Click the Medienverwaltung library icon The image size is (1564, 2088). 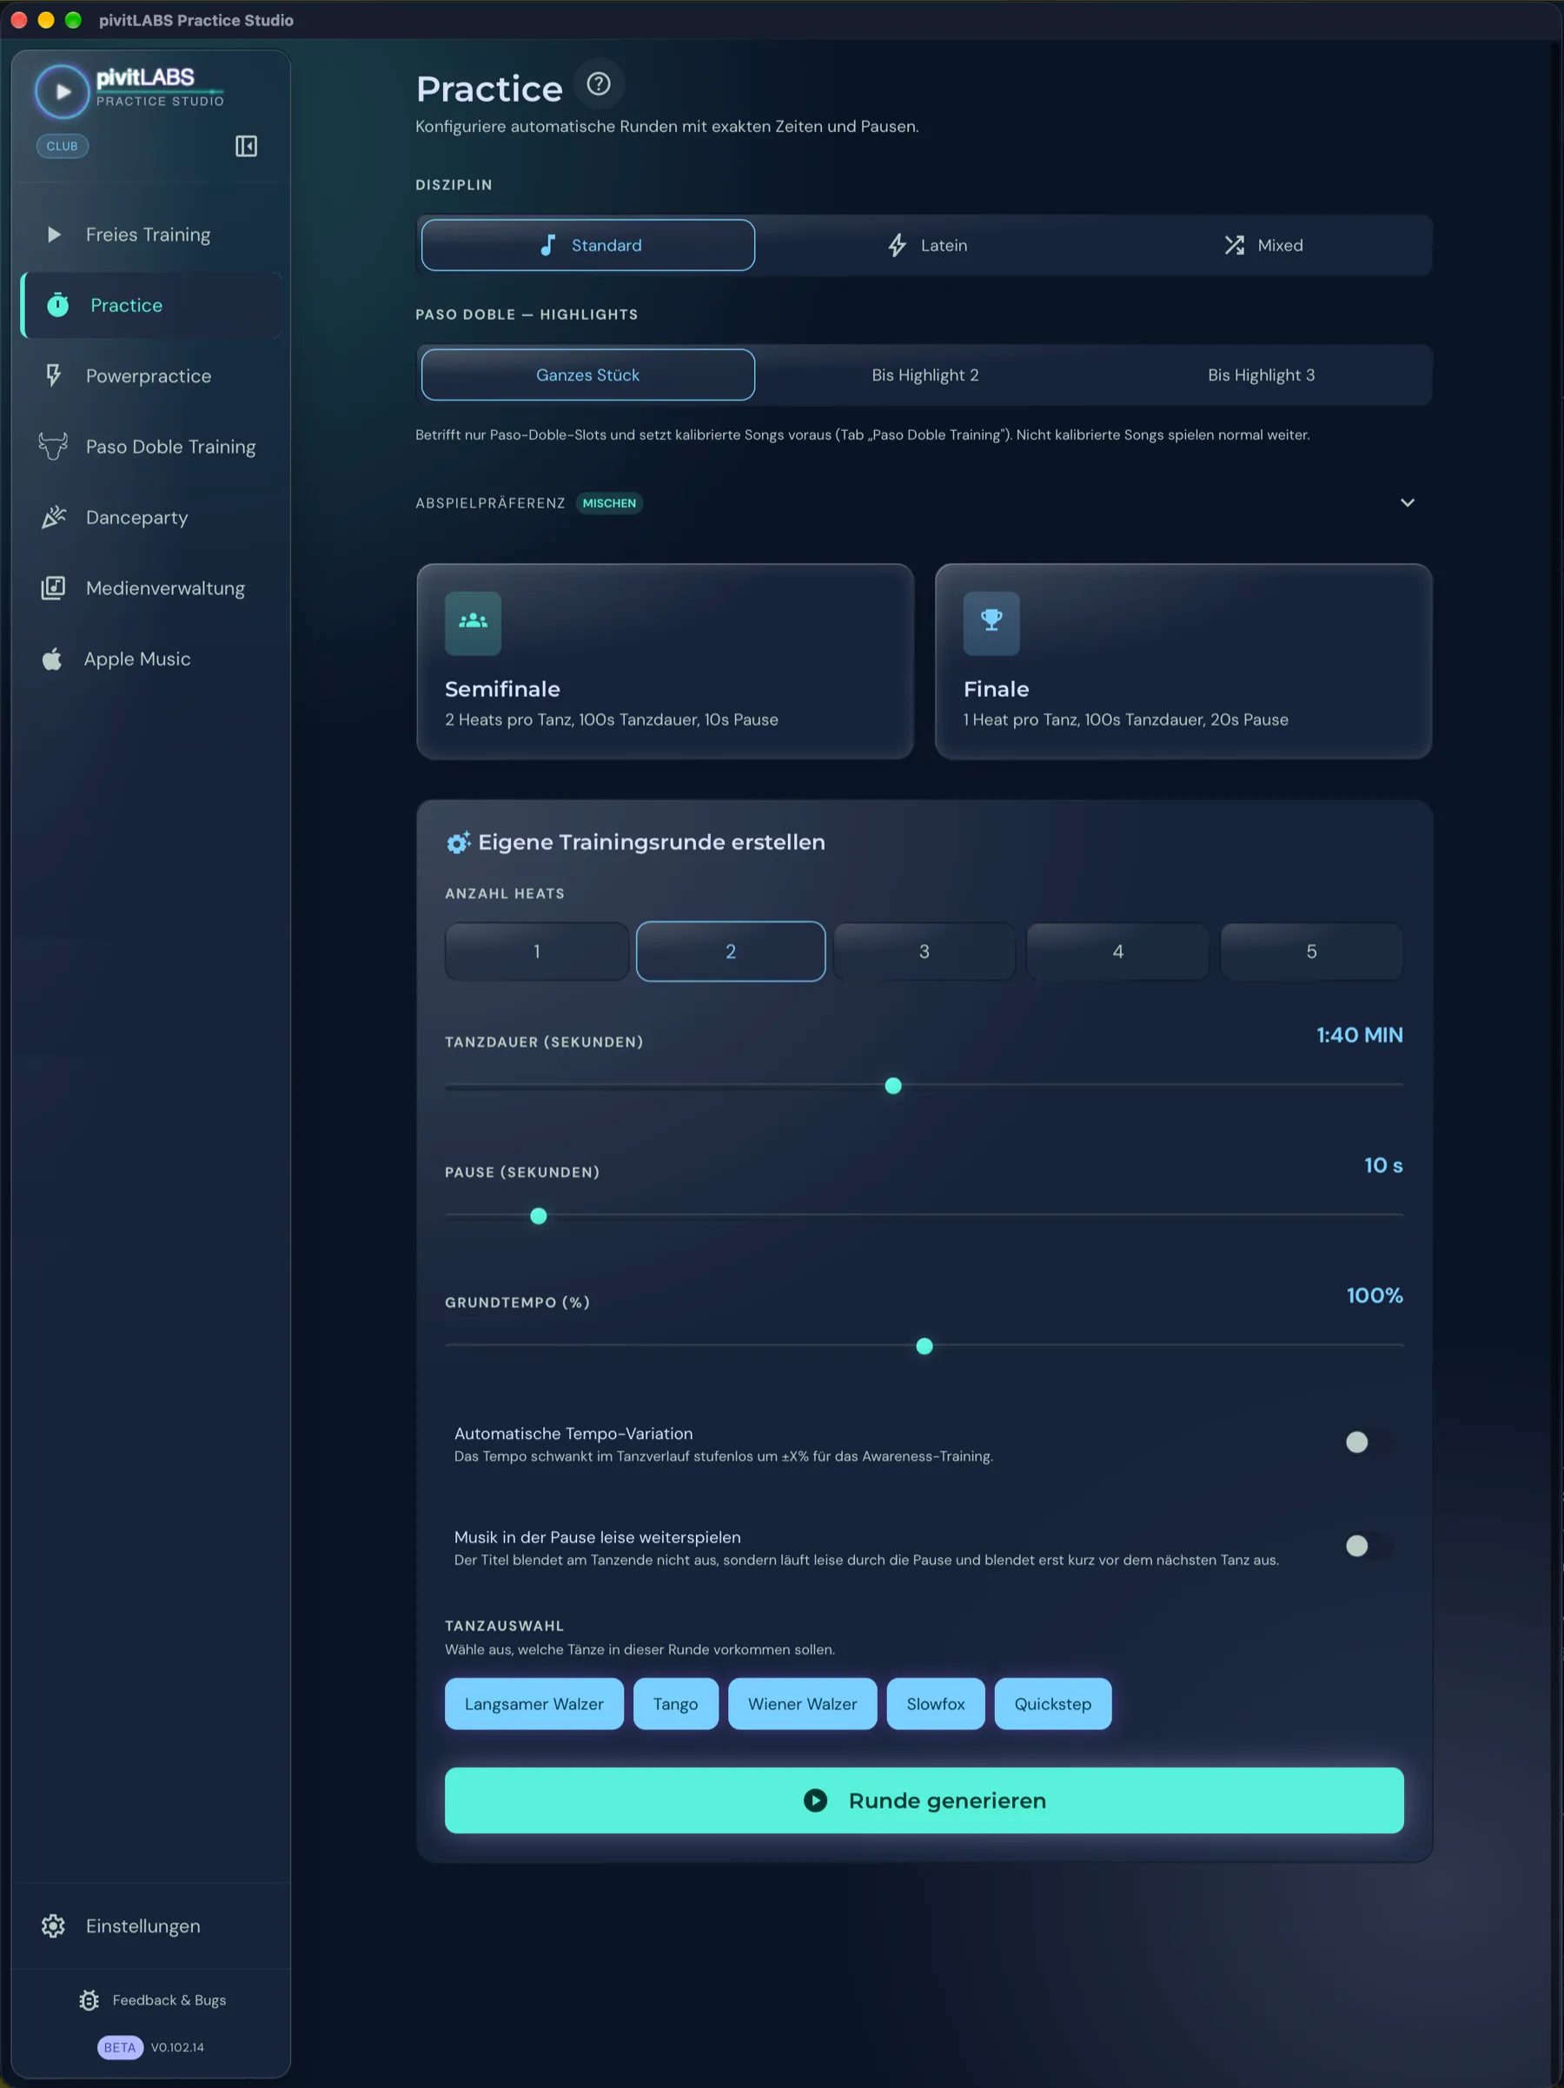pyautogui.click(x=54, y=587)
